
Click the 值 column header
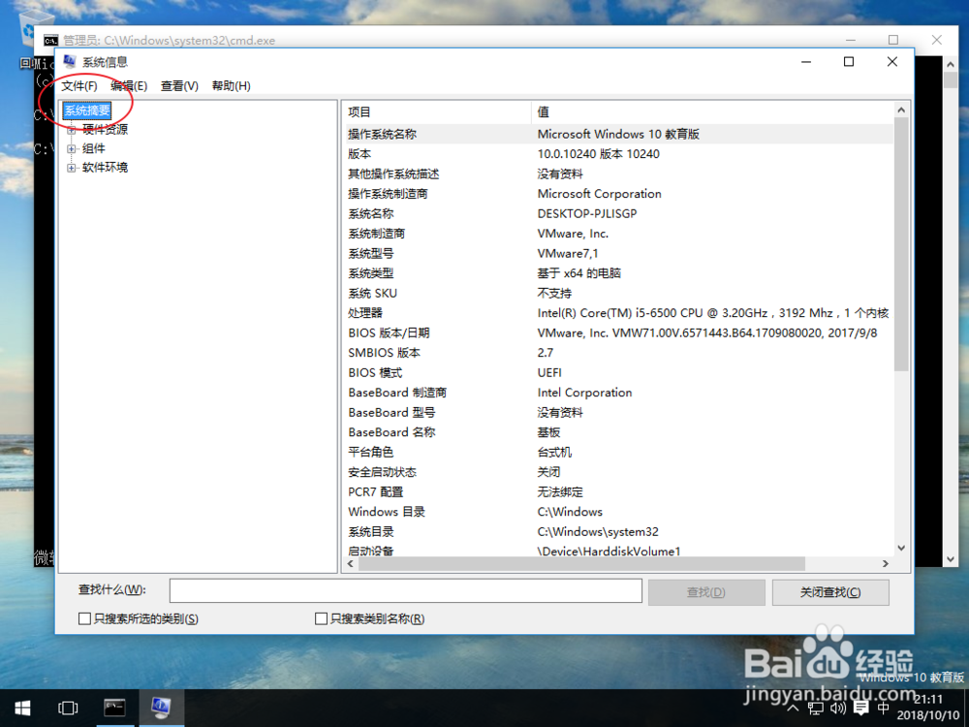click(x=712, y=112)
